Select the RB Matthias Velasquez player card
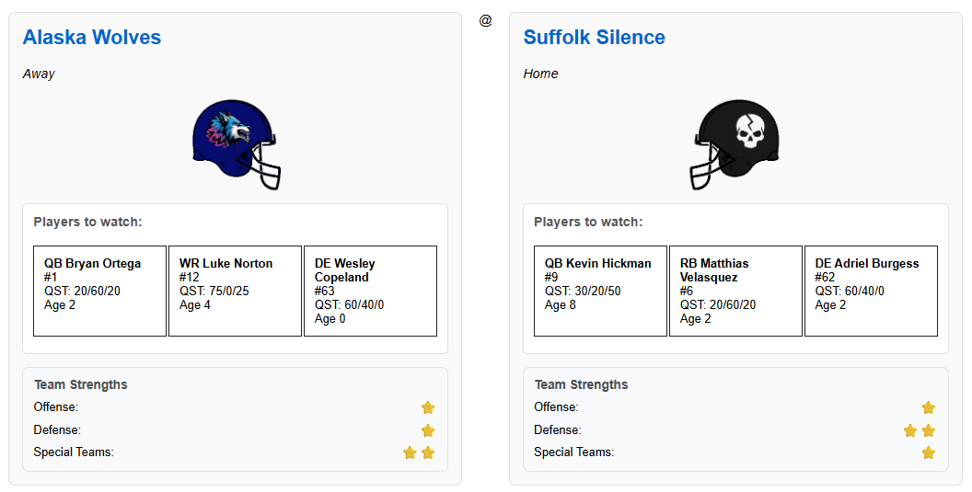The width and height of the screenshot is (972, 492). (735, 291)
